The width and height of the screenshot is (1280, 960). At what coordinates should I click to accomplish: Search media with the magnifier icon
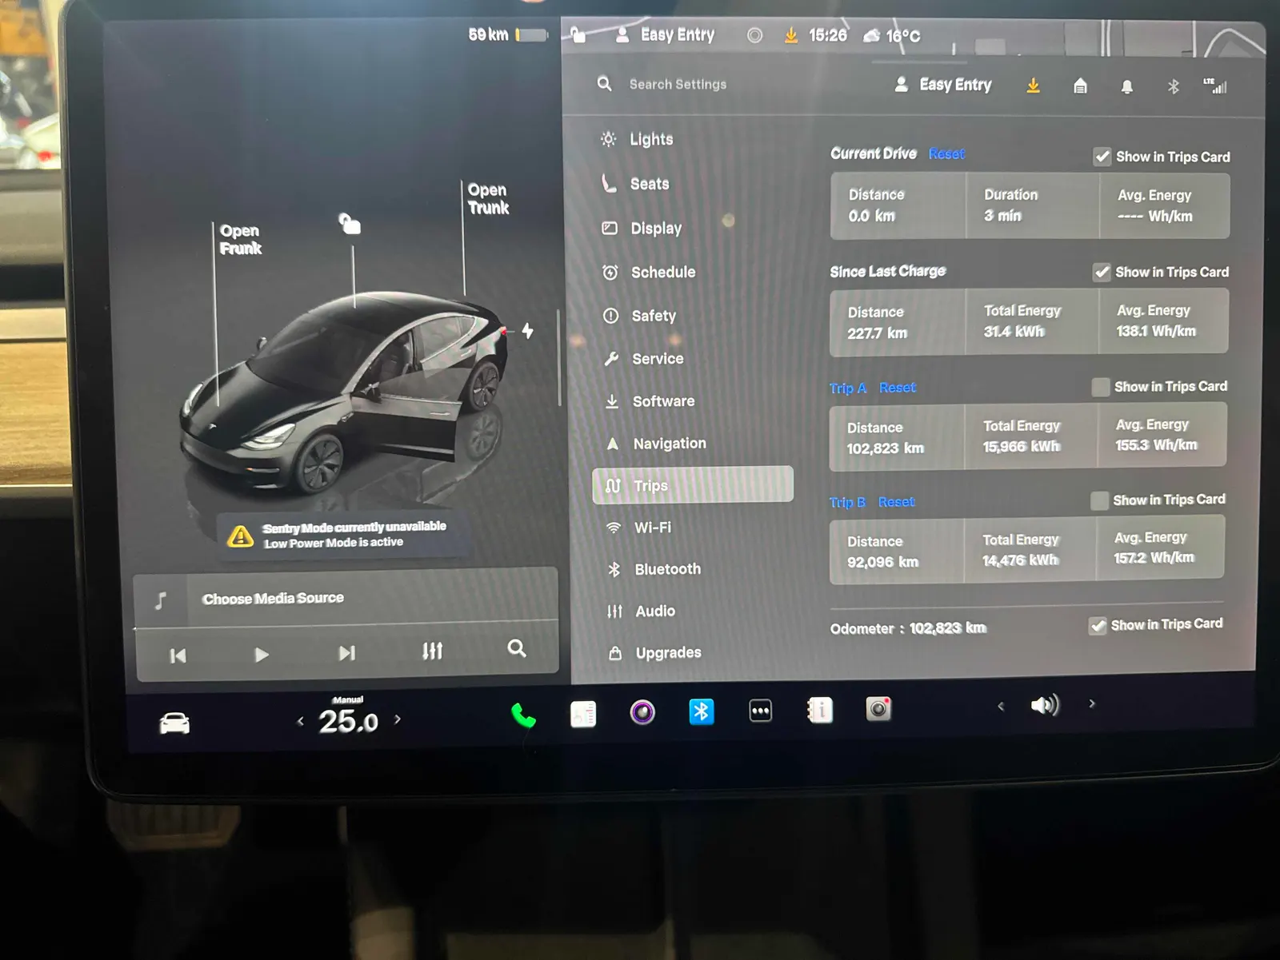[x=517, y=648]
